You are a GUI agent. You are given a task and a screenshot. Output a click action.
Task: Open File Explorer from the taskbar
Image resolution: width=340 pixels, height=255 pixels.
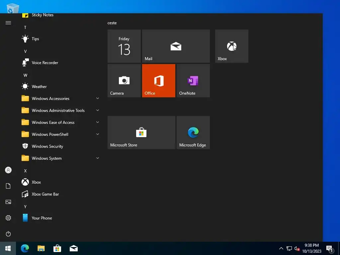41,248
